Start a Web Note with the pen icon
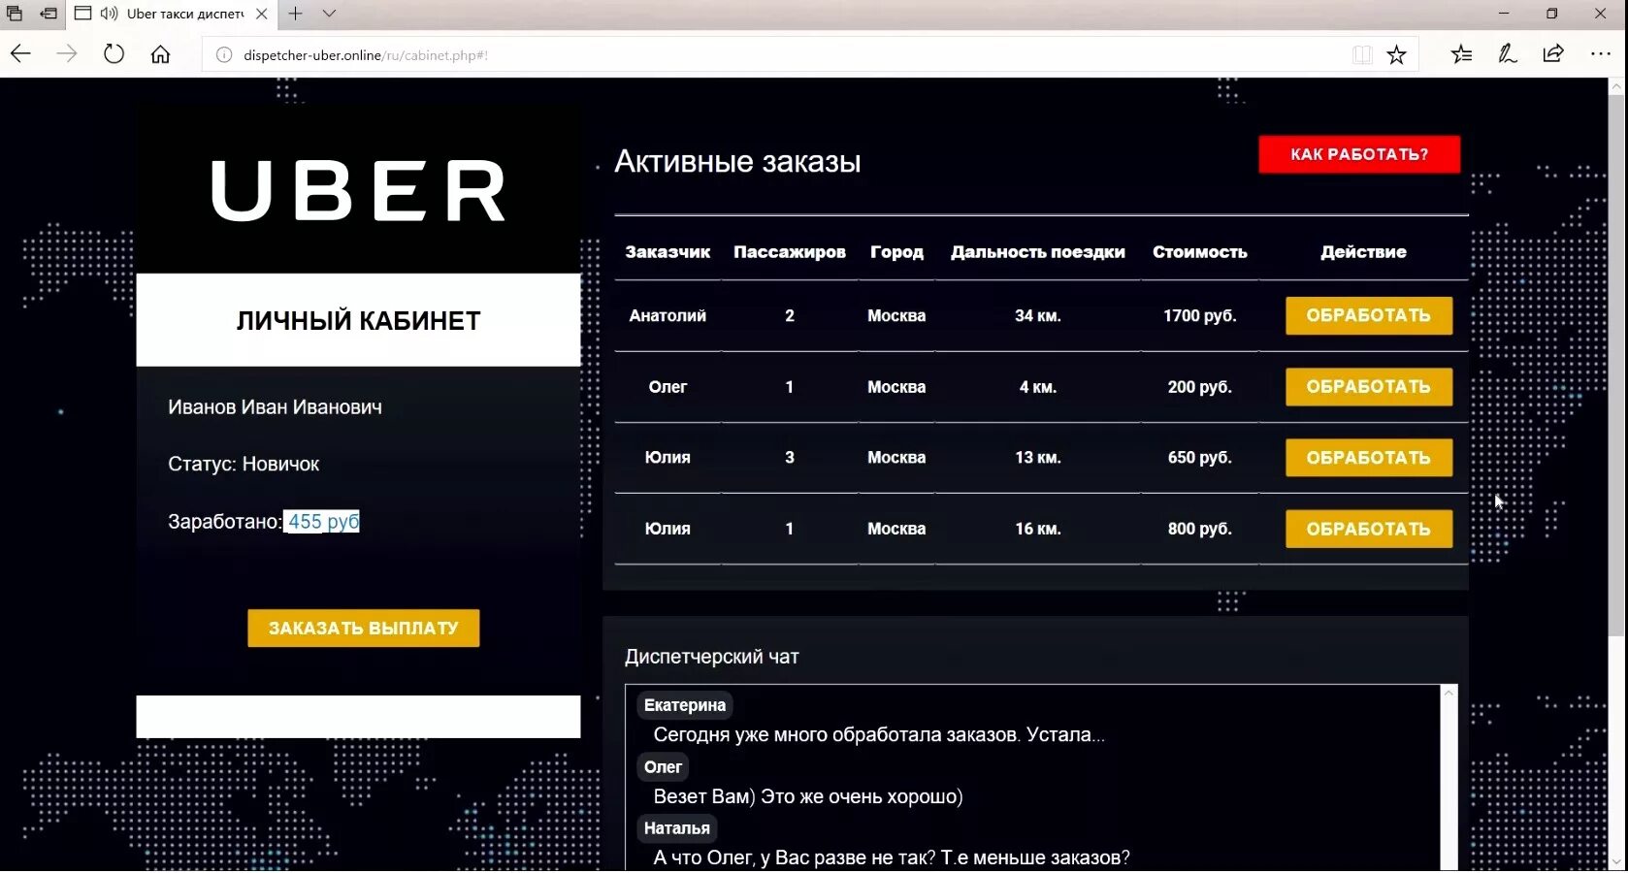This screenshot has width=1628, height=873. (1507, 55)
